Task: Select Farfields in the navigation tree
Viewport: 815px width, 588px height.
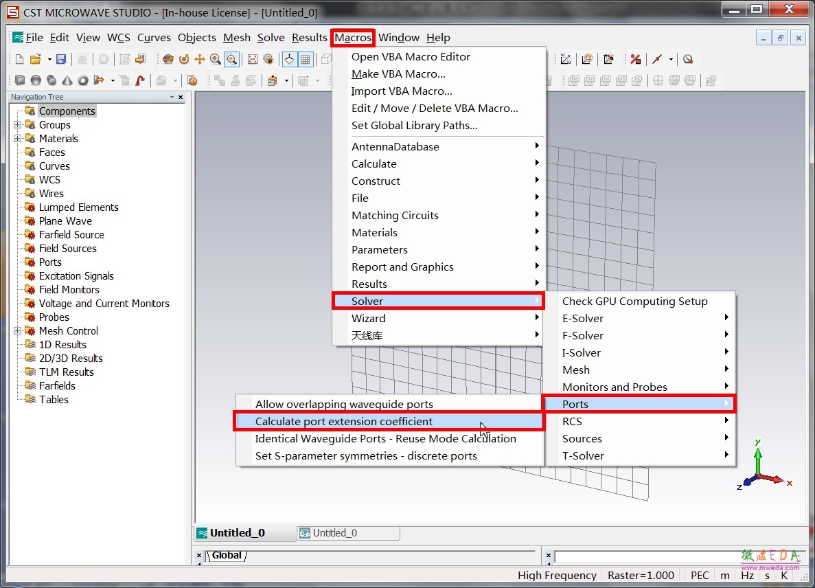Action: 57,386
